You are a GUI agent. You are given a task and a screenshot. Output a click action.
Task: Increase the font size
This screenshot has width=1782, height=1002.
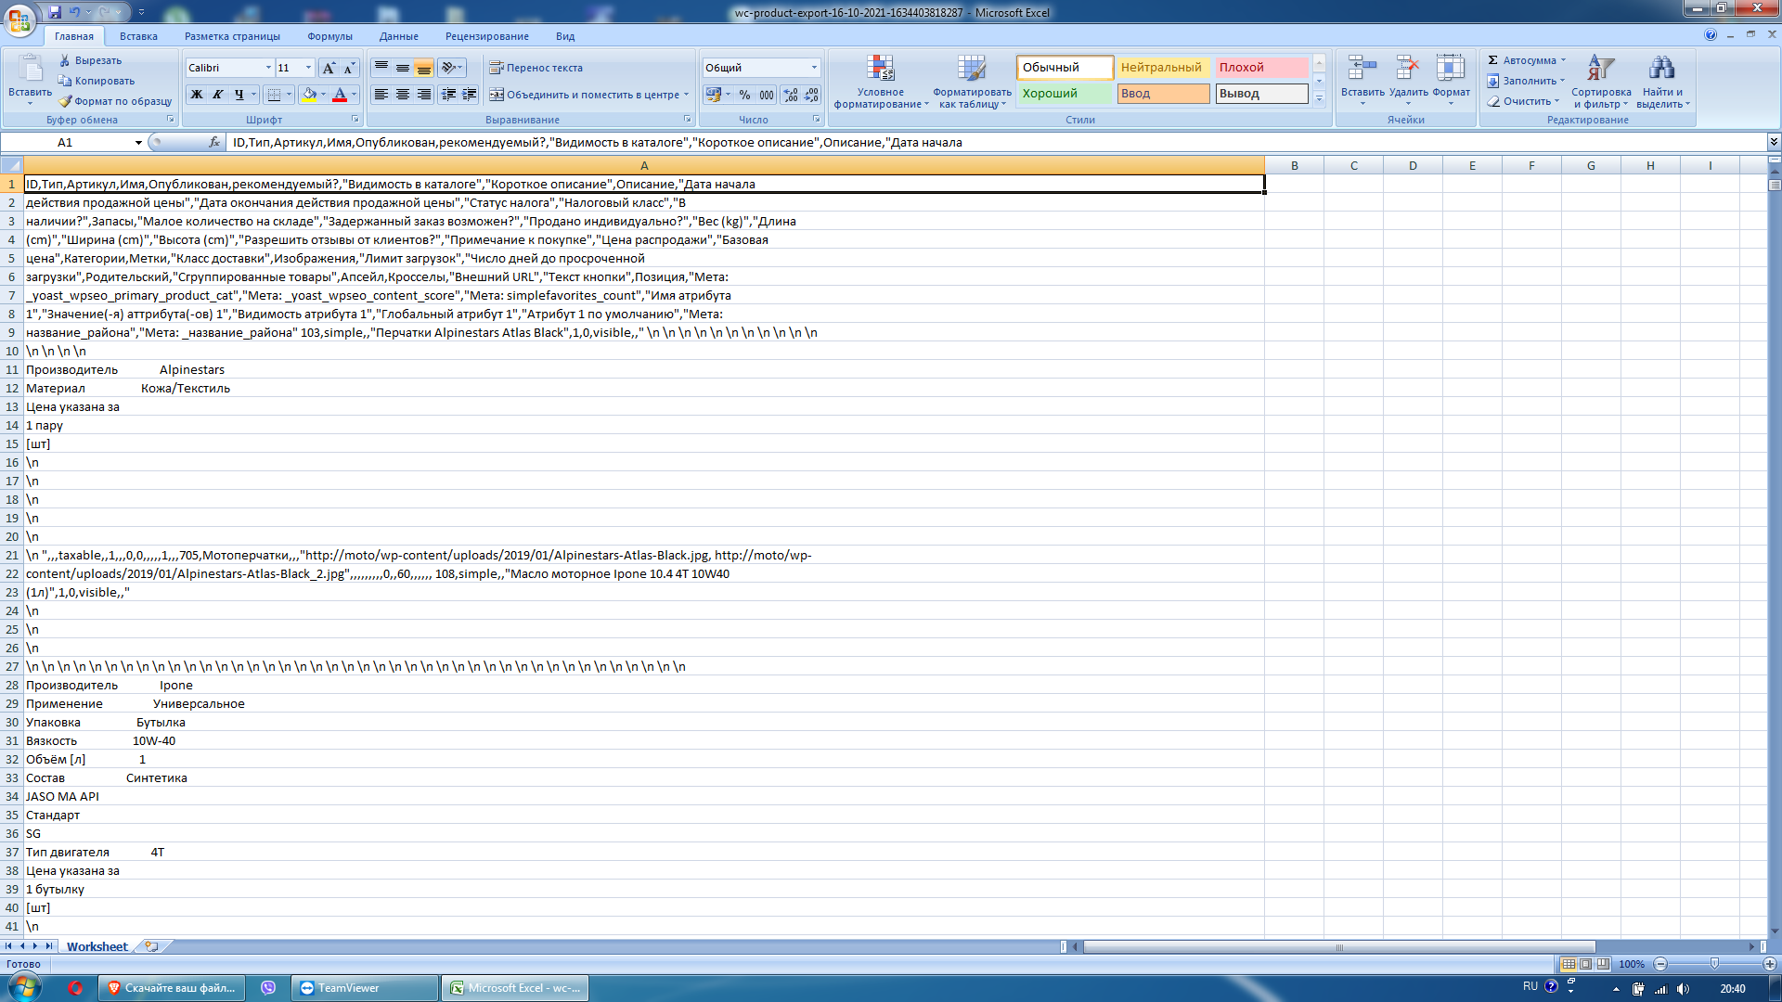[x=329, y=68]
